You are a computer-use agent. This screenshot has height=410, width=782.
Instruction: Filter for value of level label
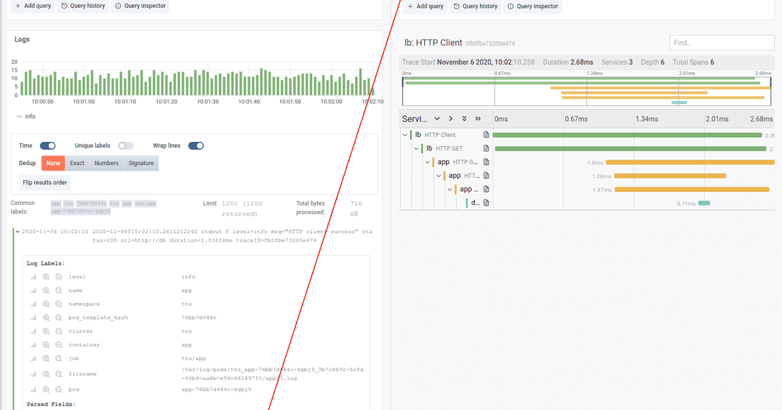[46, 277]
